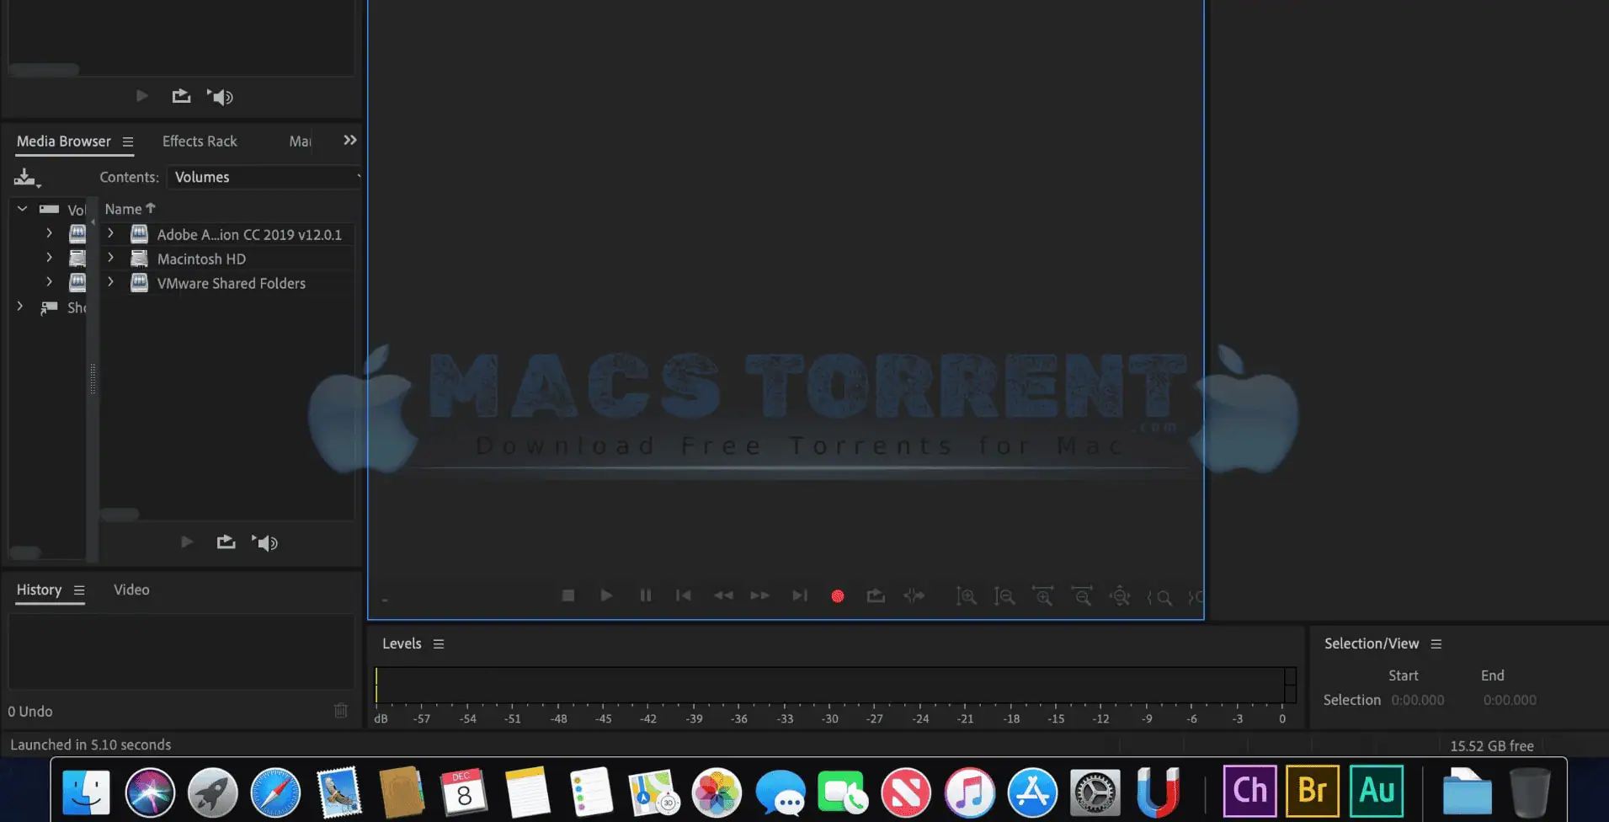Click the Media Browser file list horizontal scrollbar
Viewport: 1609px width, 822px height.
[x=120, y=514]
